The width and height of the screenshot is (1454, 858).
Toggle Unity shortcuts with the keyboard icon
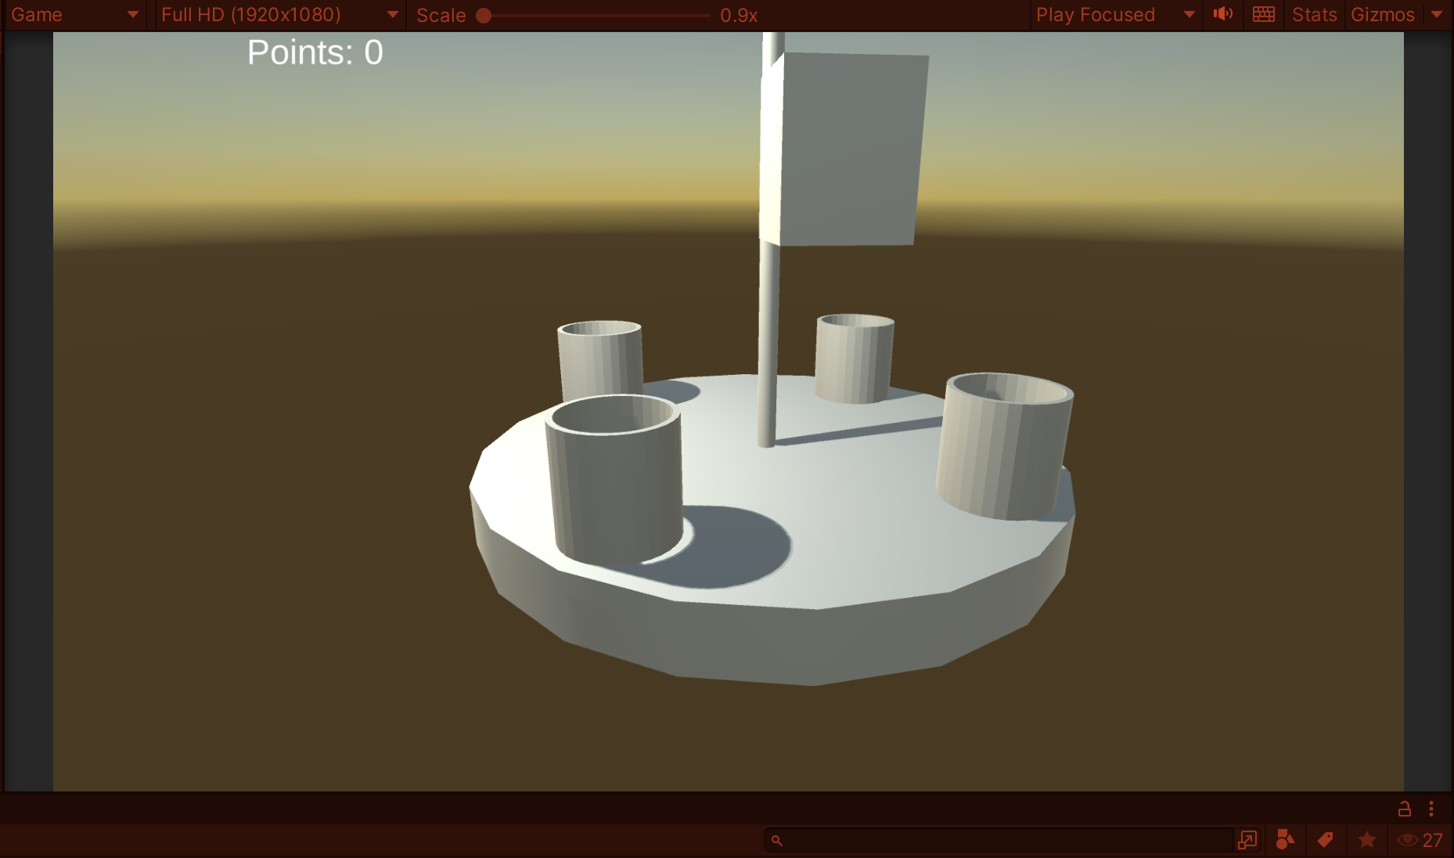1263,14
